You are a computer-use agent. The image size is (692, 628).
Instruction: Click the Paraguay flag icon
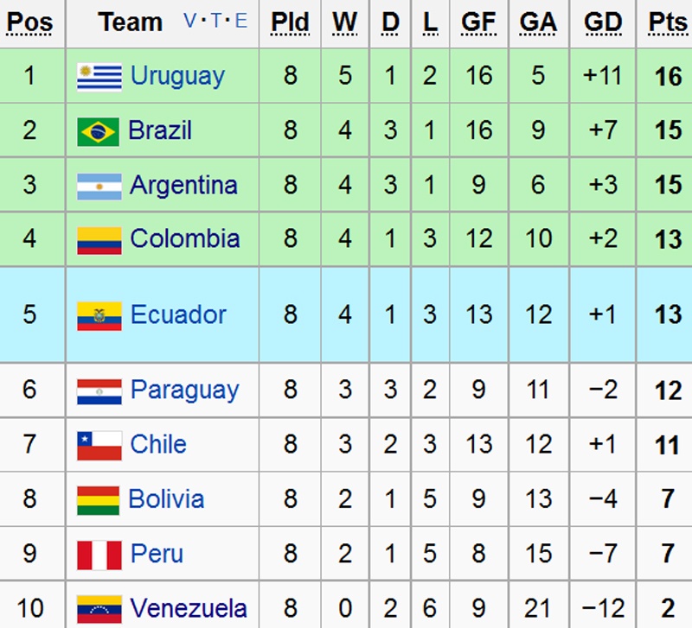tap(99, 390)
